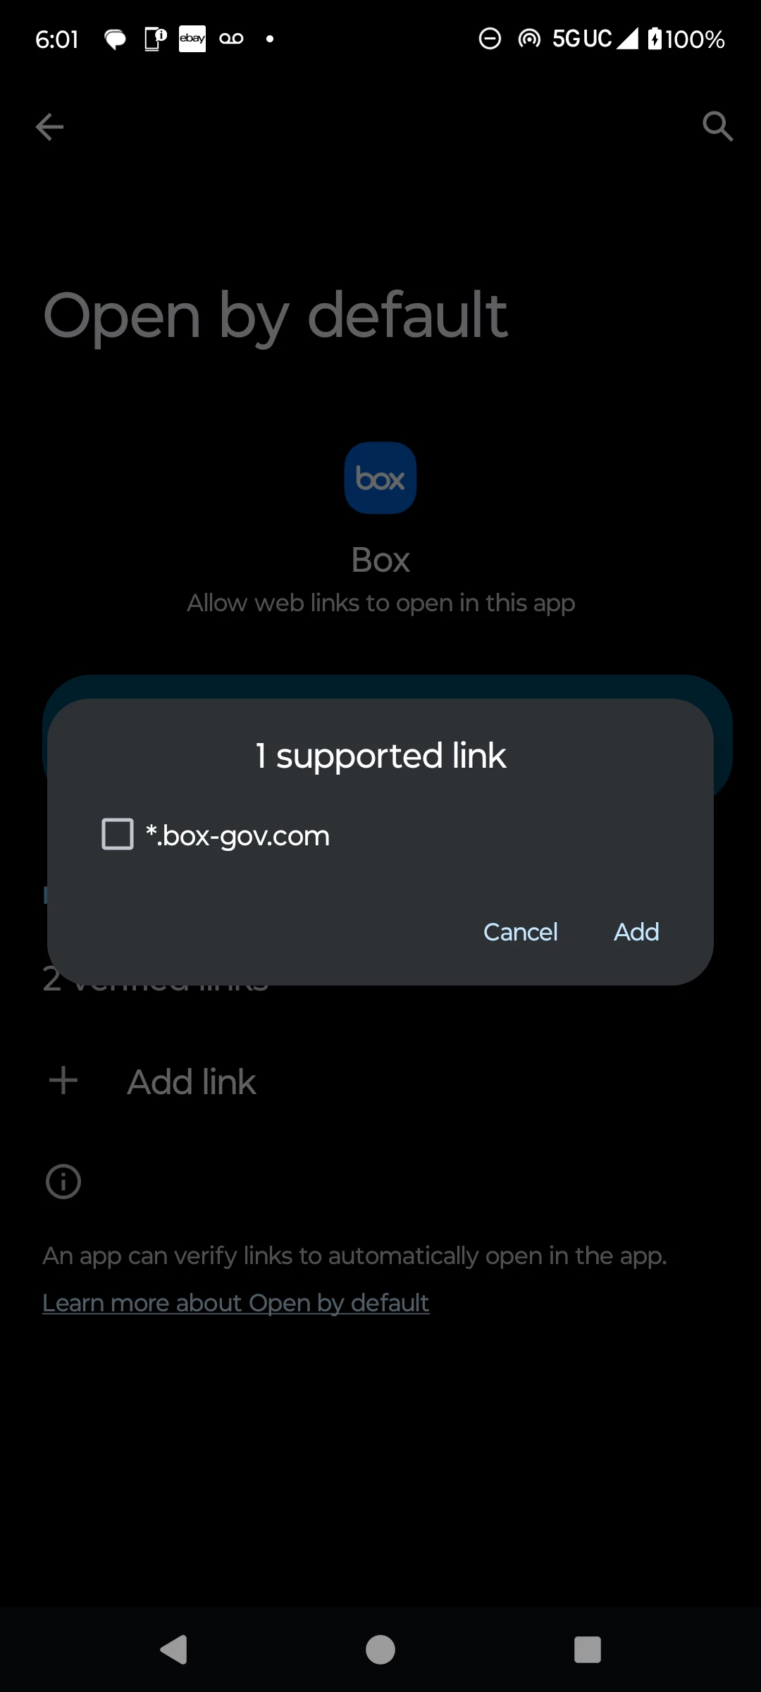Screen dimensions: 761x1692
Task: Tap the info circle icon
Action: pos(63,1182)
